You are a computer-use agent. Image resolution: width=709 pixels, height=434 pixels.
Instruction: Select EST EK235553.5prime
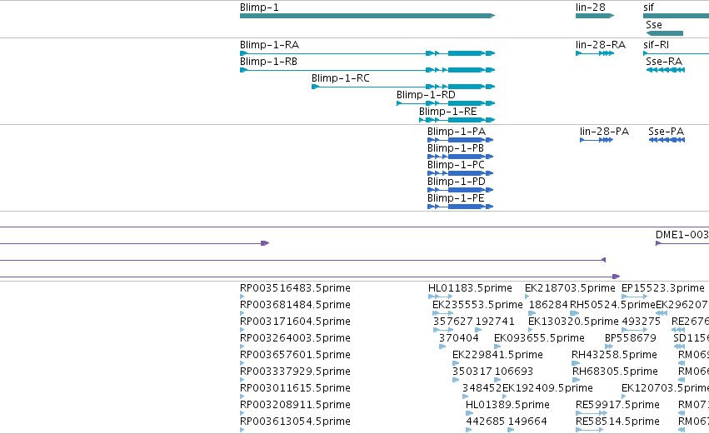tap(477, 305)
